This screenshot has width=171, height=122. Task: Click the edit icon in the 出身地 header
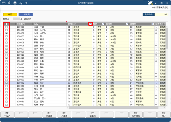click(x=153, y=24)
